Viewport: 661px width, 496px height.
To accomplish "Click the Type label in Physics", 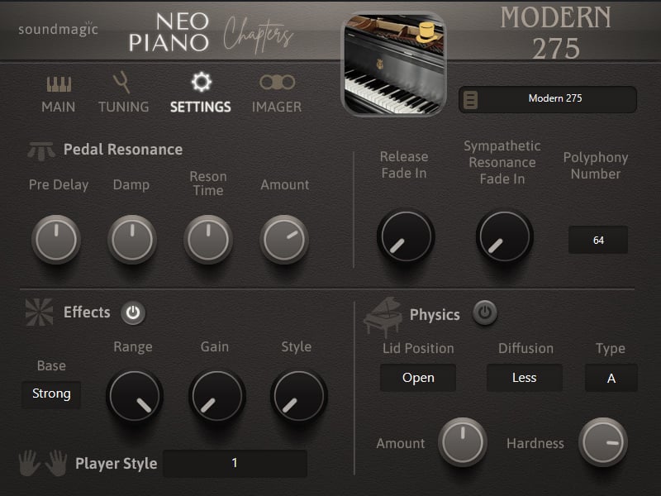I will click(611, 349).
